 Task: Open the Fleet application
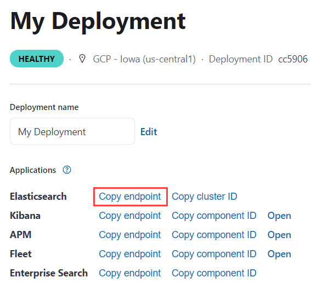(x=279, y=254)
